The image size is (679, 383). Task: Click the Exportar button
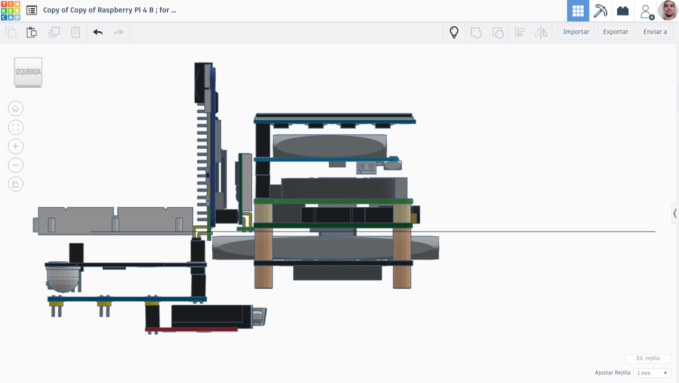616,32
